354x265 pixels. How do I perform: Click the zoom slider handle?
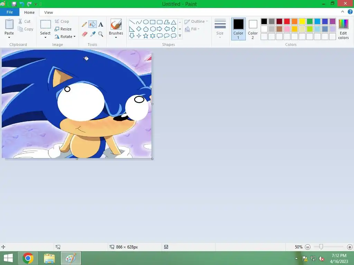tap(321, 247)
